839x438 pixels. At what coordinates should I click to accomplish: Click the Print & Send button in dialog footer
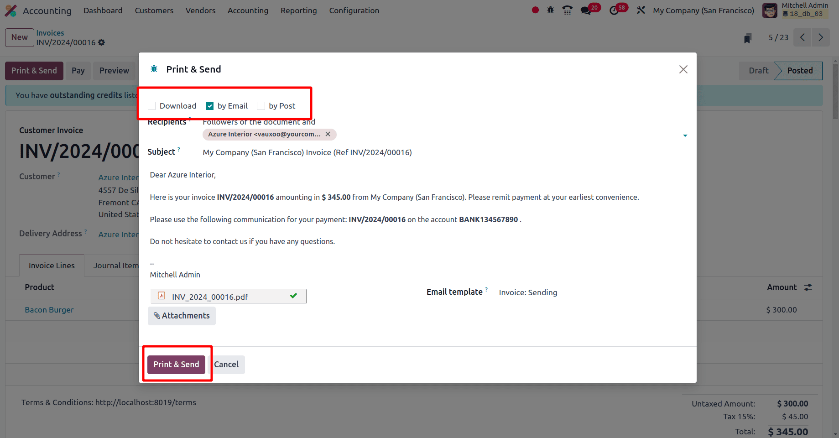(176, 365)
